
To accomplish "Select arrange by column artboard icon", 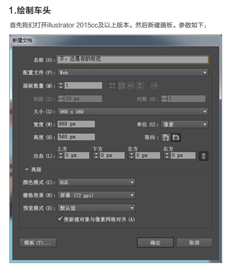I will tap(140, 85).
